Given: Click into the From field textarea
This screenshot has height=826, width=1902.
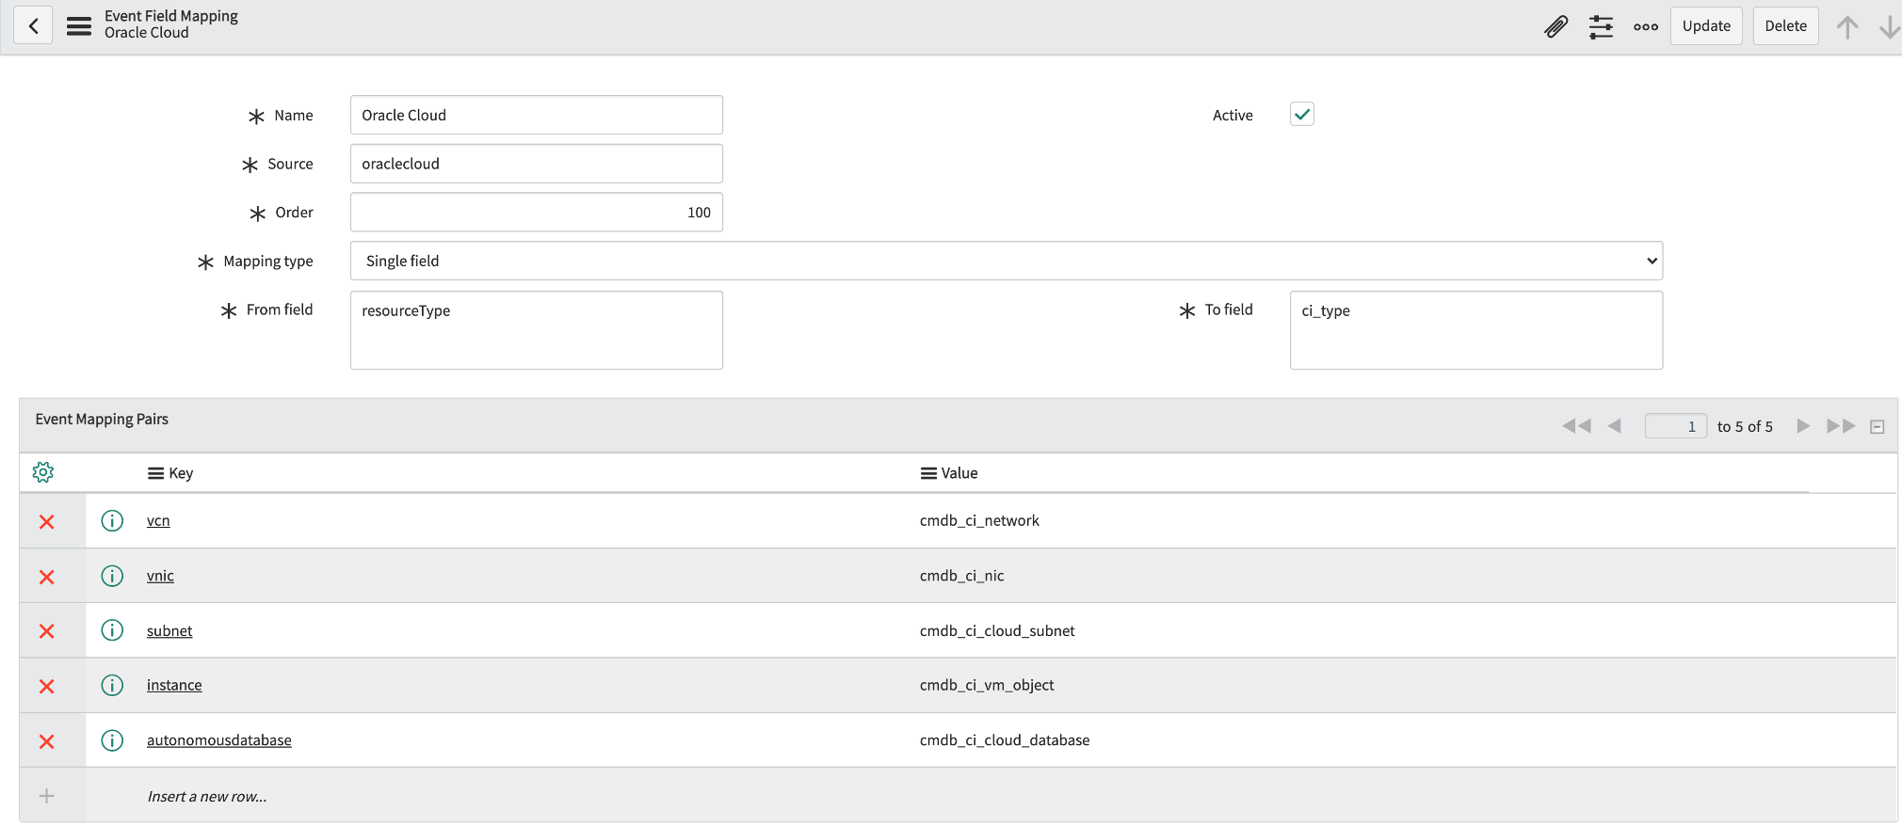Looking at the screenshot, I should pyautogui.click(x=537, y=330).
